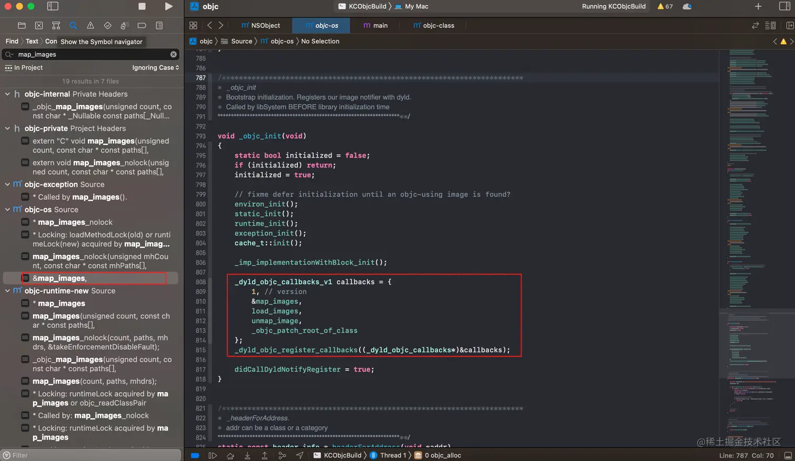Screen dimensions: 795x461
Task: Toggle breakpoints activation in debug bar
Action: pyautogui.click(x=195, y=455)
